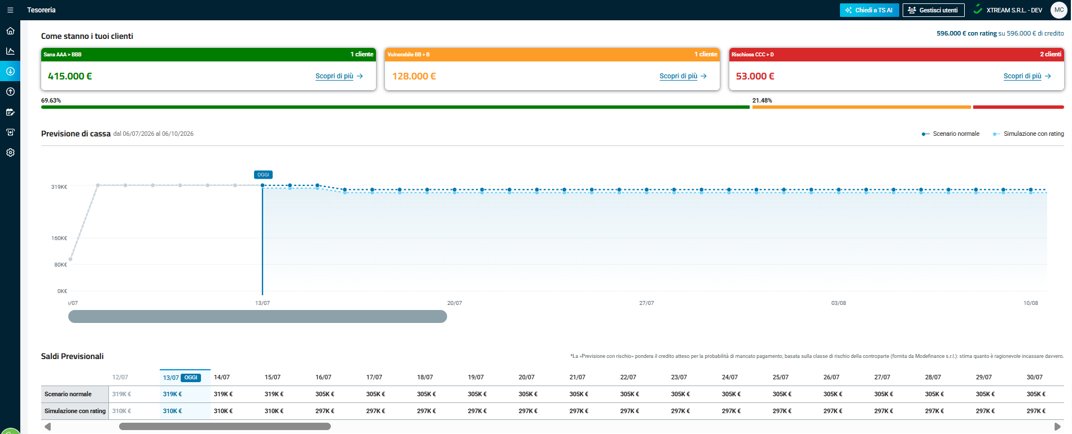
Task: Click Simulazione con rating value under 15/07
Action: (x=274, y=411)
